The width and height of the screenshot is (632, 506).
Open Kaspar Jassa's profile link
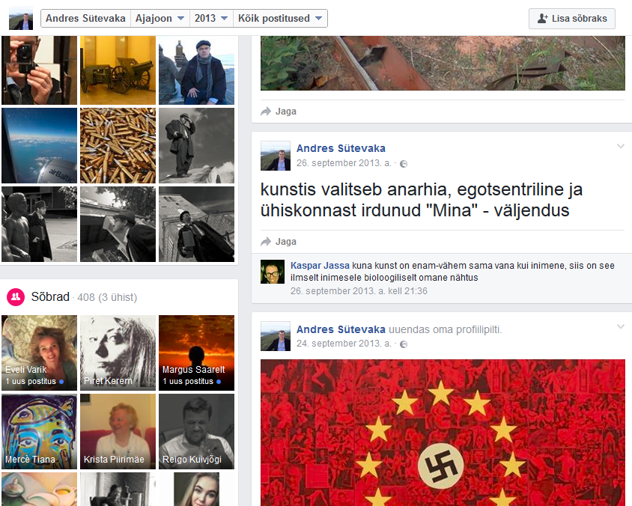coord(320,265)
